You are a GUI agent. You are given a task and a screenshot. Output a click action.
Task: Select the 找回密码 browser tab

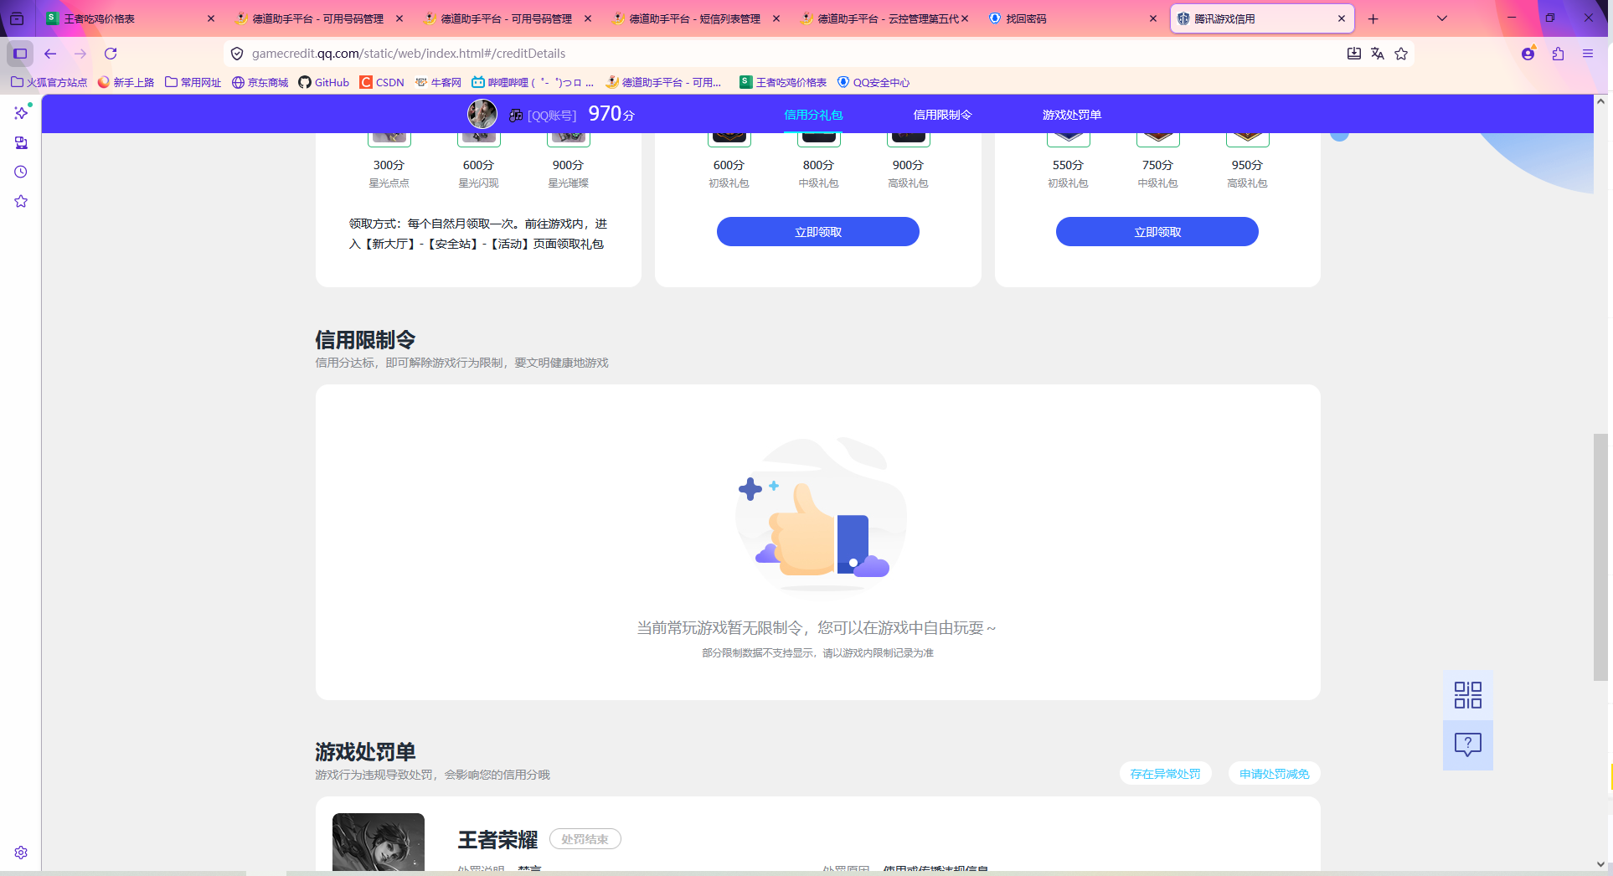pyautogui.click(x=1023, y=18)
